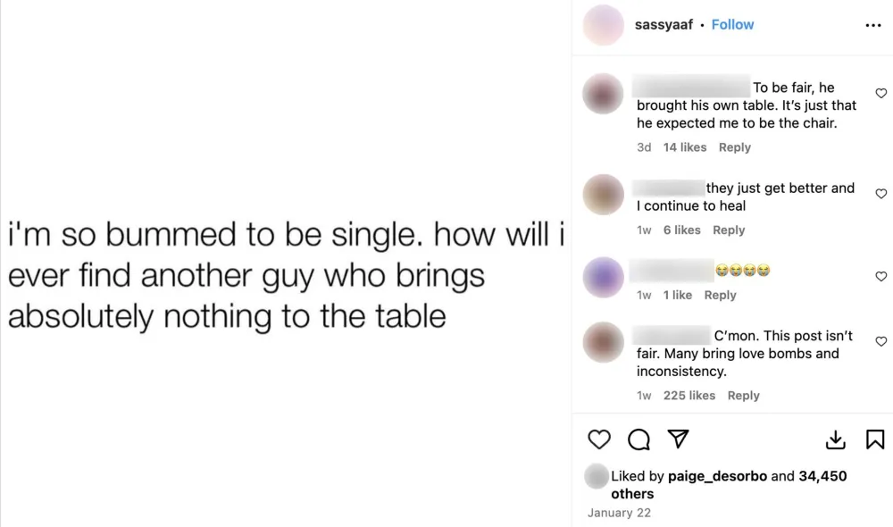Like the post using the heart icon
The height and width of the screenshot is (527, 893).
[599, 439]
